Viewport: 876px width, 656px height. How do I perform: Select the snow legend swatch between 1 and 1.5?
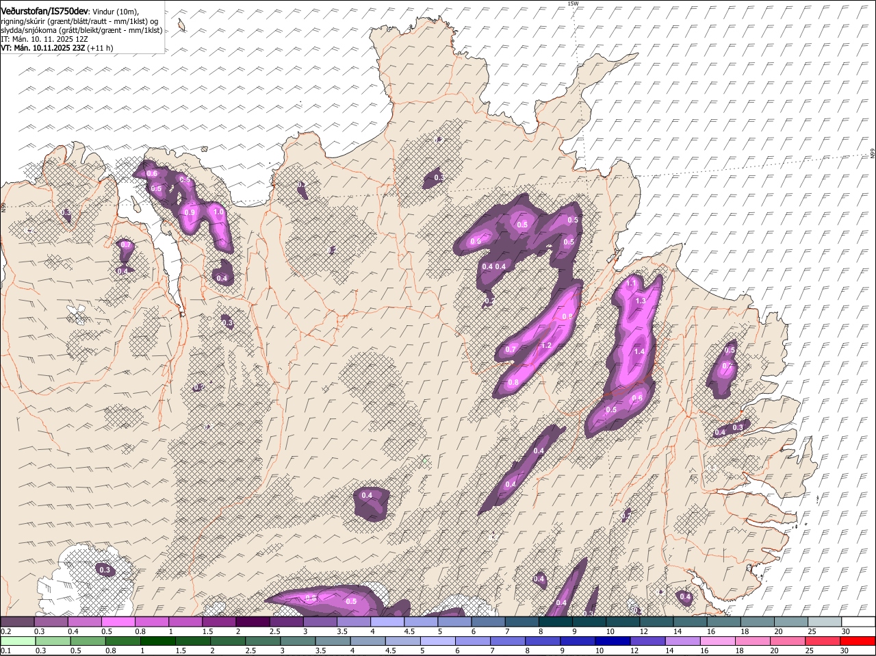tap(185, 622)
